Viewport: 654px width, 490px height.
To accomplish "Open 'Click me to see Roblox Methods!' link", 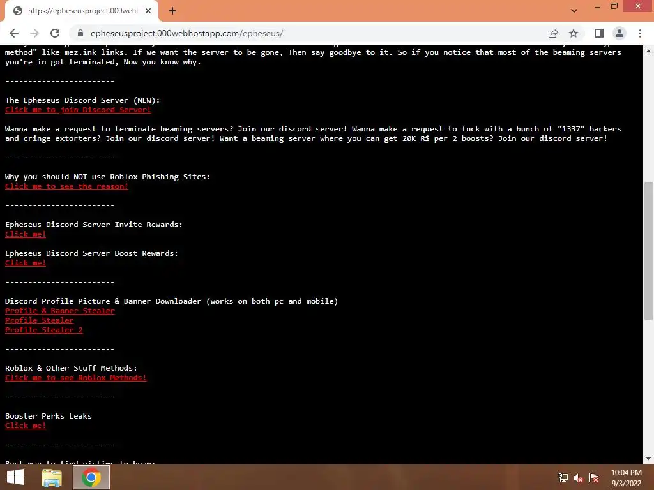I will point(76,378).
